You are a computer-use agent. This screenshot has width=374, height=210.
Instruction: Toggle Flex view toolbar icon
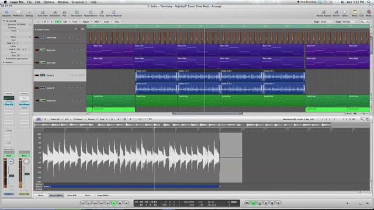pyautogui.click(x=64, y=13)
